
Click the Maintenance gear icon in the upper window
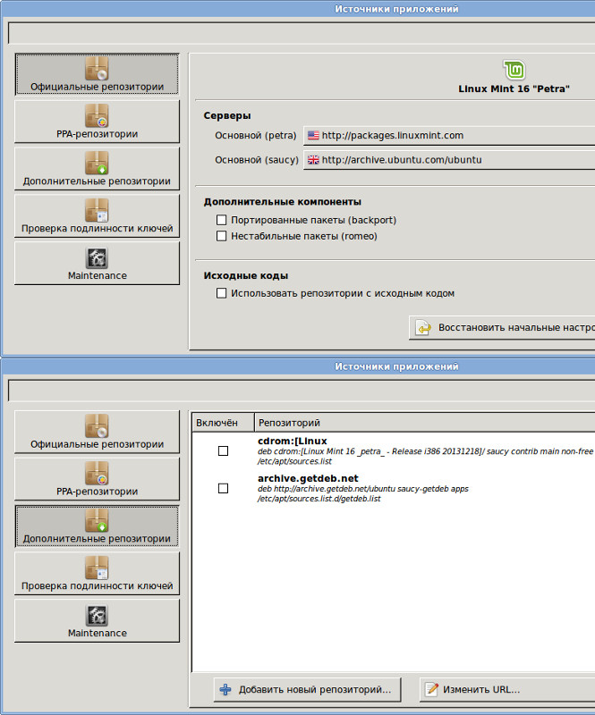(97, 258)
